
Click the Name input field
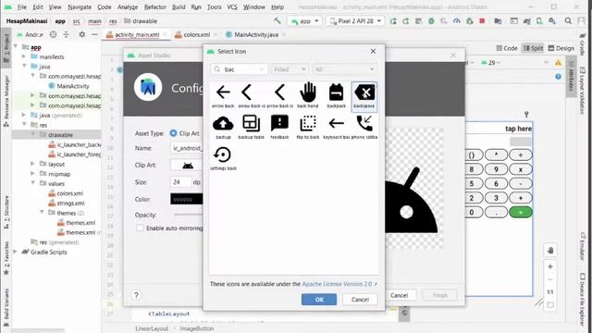[x=187, y=148]
